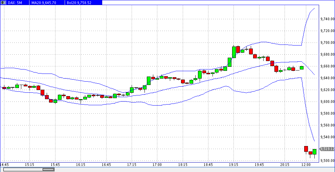Screen dimensions: 335x172
Task: Click the 20:15 time axis label
Action: pyautogui.click(x=284, y=165)
